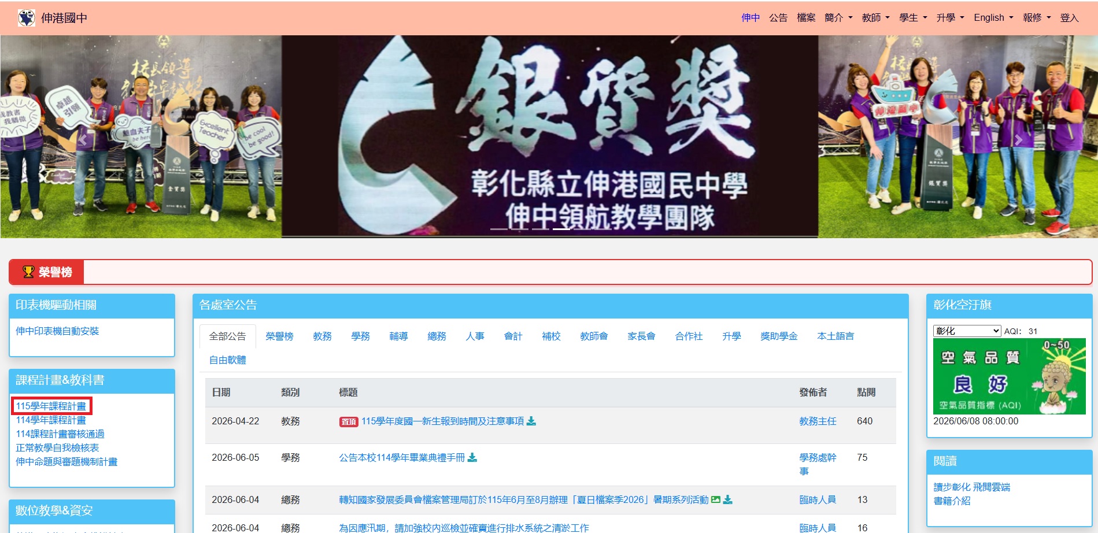
Task: Open the 為因應汛期 排水系統 notice
Action: (x=464, y=528)
